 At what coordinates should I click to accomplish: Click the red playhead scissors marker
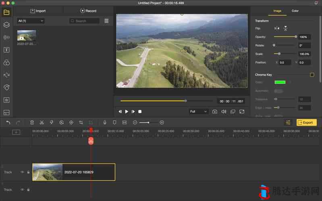pos(91,141)
